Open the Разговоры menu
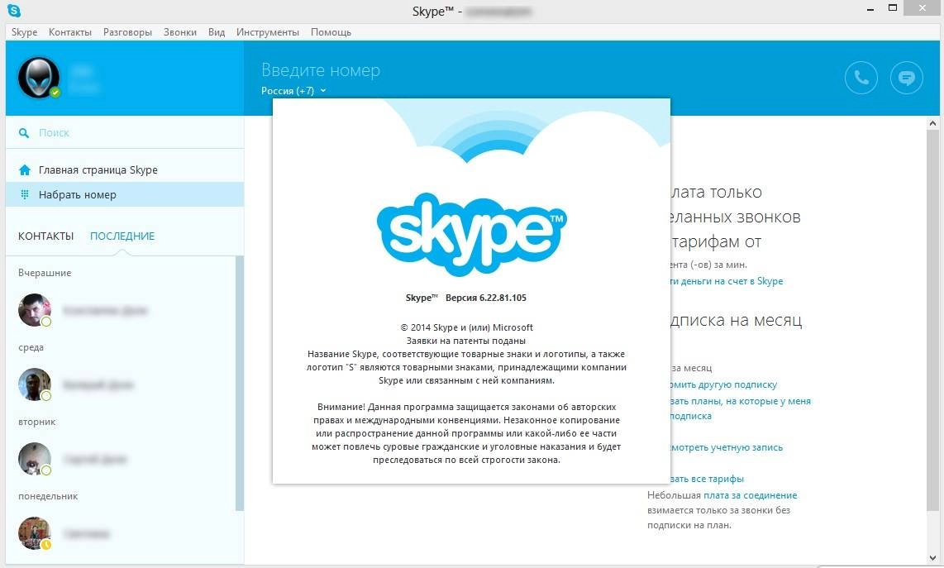Viewport: 944px width, 568px height. 127,32
